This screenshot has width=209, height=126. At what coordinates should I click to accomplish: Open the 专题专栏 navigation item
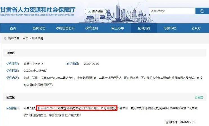pyautogui.click(x=170, y=28)
